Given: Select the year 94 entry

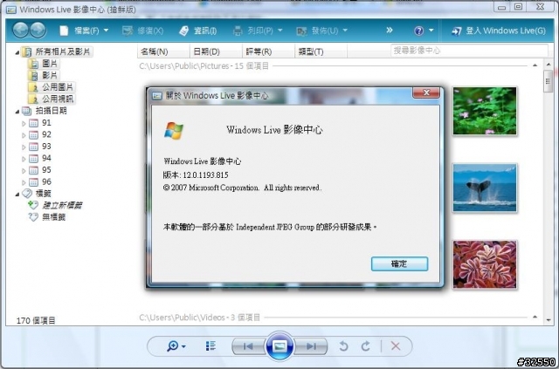Looking at the screenshot, I should (x=46, y=158).
